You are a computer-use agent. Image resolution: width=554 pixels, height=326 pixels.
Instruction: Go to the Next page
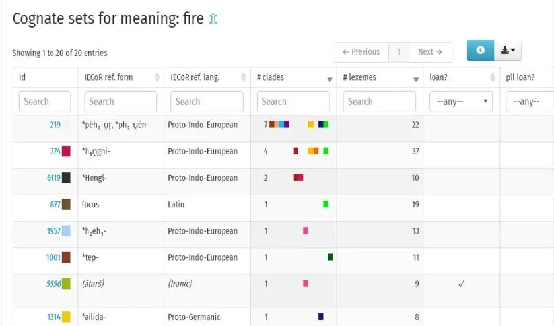tap(431, 52)
